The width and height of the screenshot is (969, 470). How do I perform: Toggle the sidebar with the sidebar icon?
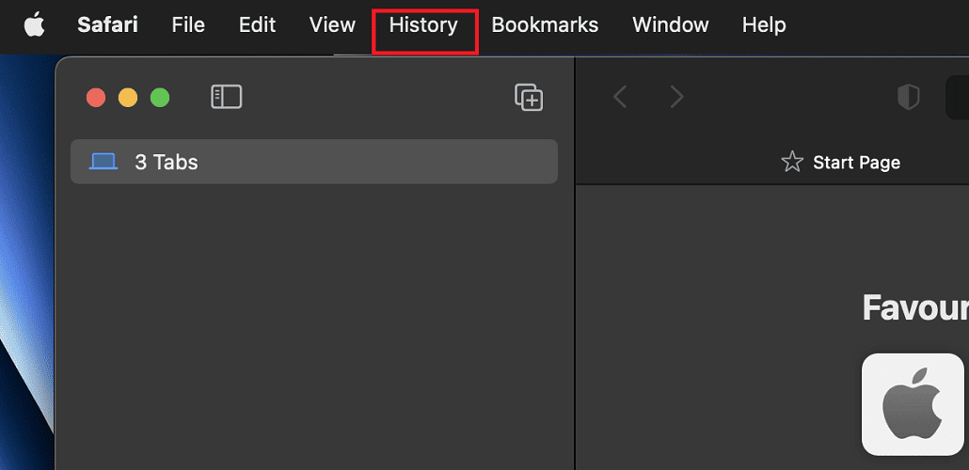tap(226, 97)
